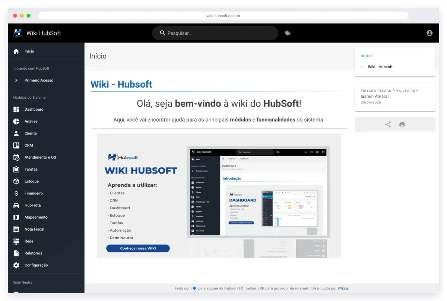Click Conheça nossa WIKI banner button
Image resolution: width=447 pixels, height=301 pixels.
[x=138, y=248]
